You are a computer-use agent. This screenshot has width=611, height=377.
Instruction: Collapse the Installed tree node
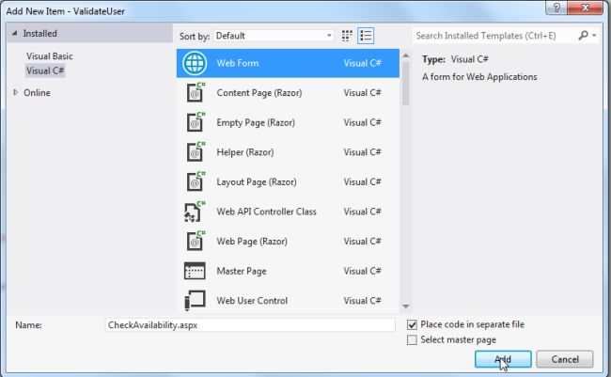click(15, 33)
